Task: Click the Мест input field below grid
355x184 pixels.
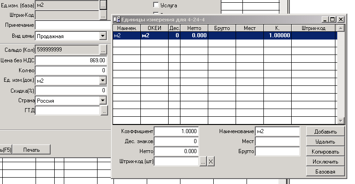Action: coord(278,141)
